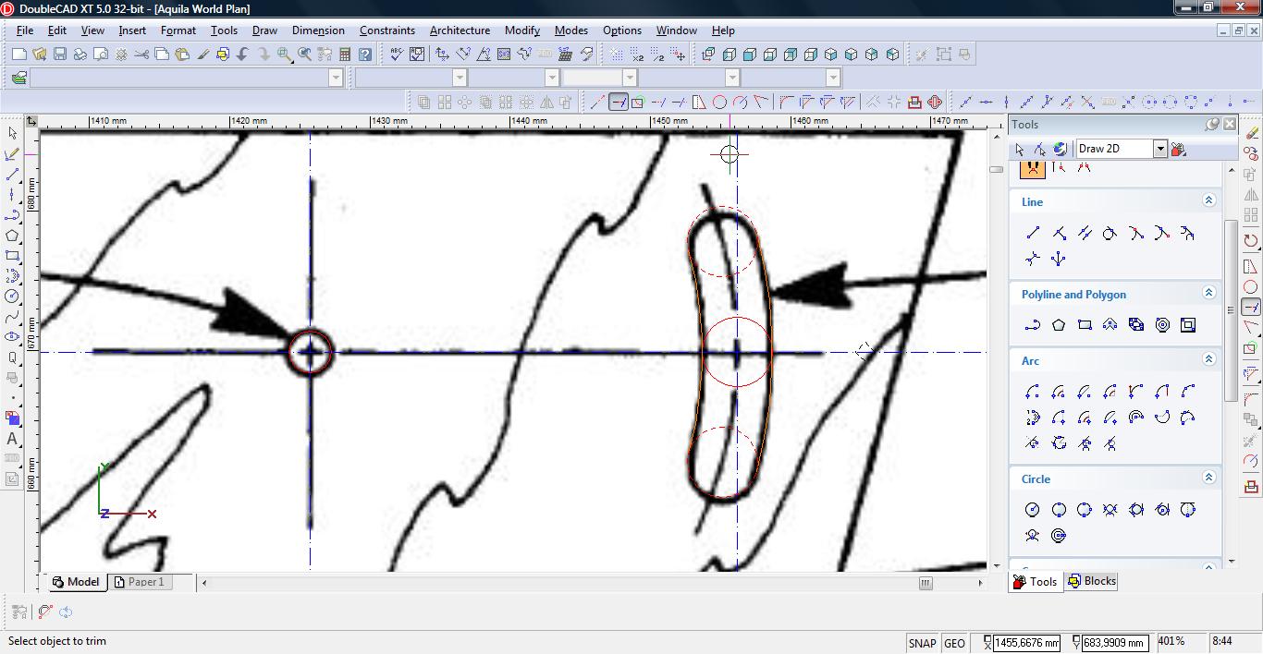Select the Rectangle tool in Polyline and Polygon

coord(1085,325)
